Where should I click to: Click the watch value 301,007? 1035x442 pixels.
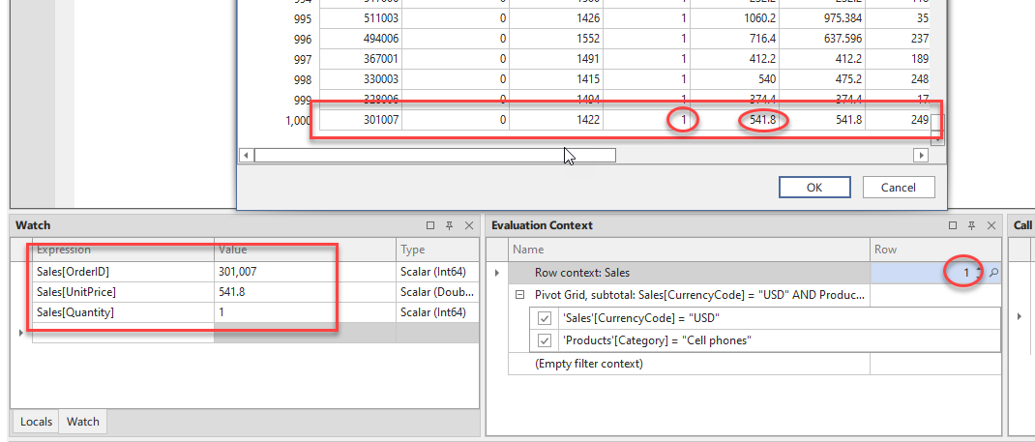(305, 271)
